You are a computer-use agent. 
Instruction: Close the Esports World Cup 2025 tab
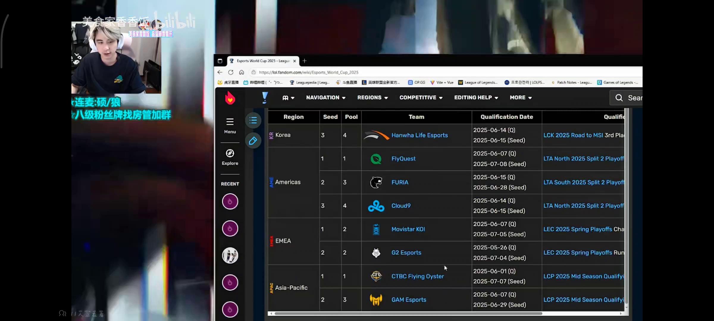(295, 61)
